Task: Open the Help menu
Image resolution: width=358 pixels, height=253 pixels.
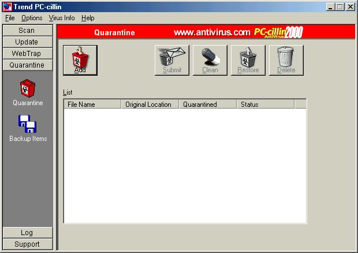Action: click(x=88, y=18)
